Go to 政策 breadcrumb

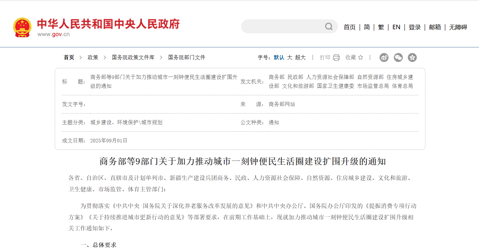pos(93,57)
